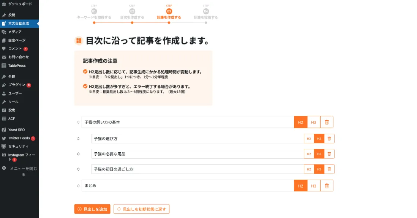This screenshot has width=417, height=218.
Task: Edit the 子猫の飼い方の基本 heading text field
Action: pos(188,122)
